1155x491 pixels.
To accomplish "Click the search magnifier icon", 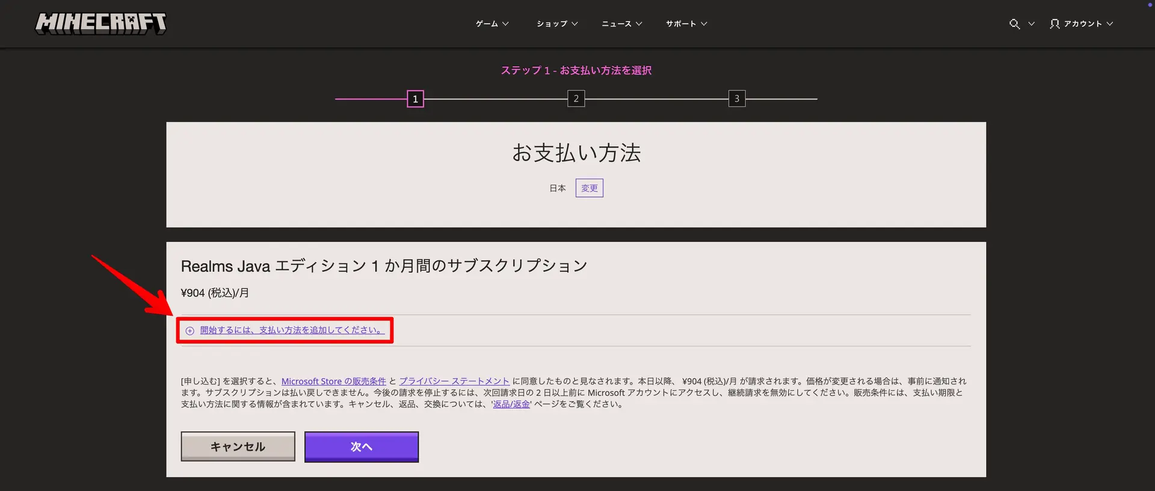I will pyautogui.click(x=1014, y=24).
